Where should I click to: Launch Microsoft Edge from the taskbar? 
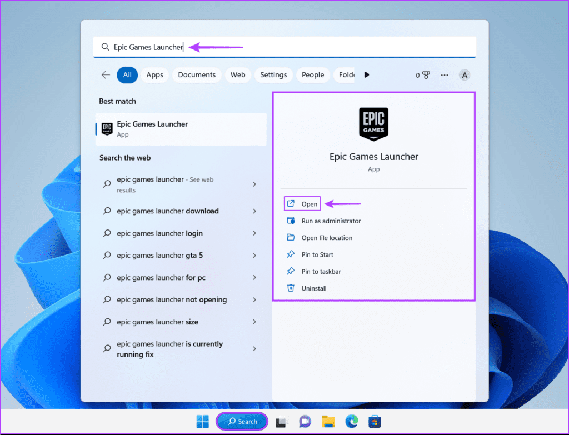[351, 421]
